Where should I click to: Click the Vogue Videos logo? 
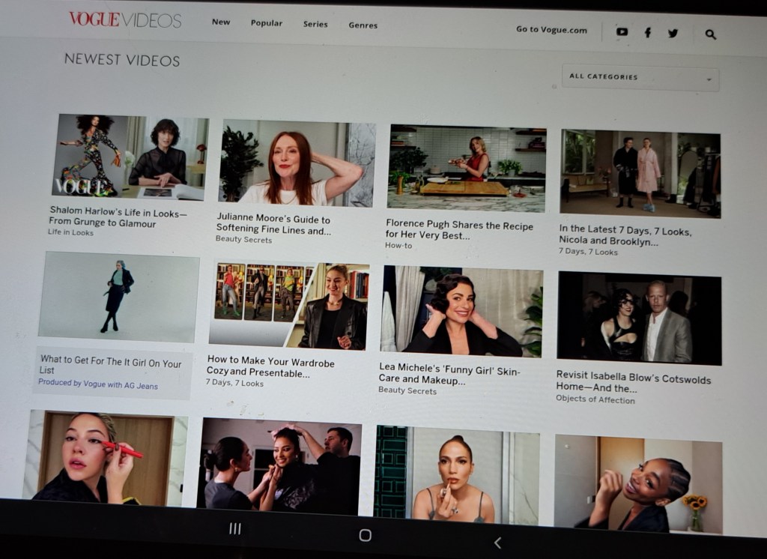pyautogui.click(x=125, y=19)
